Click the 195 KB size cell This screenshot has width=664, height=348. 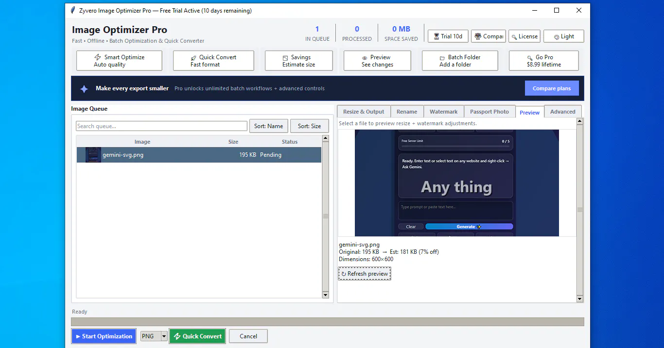247,155
